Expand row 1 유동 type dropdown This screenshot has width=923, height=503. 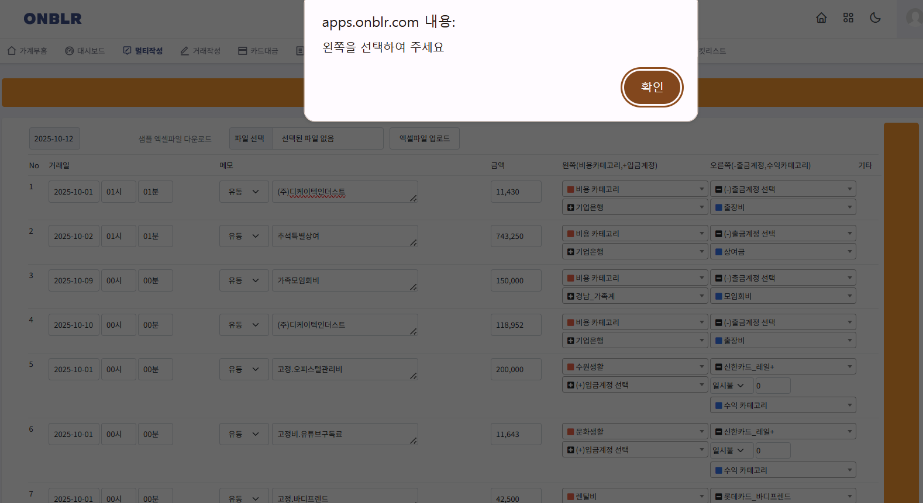pyautogui.click(x=244, y=192)
